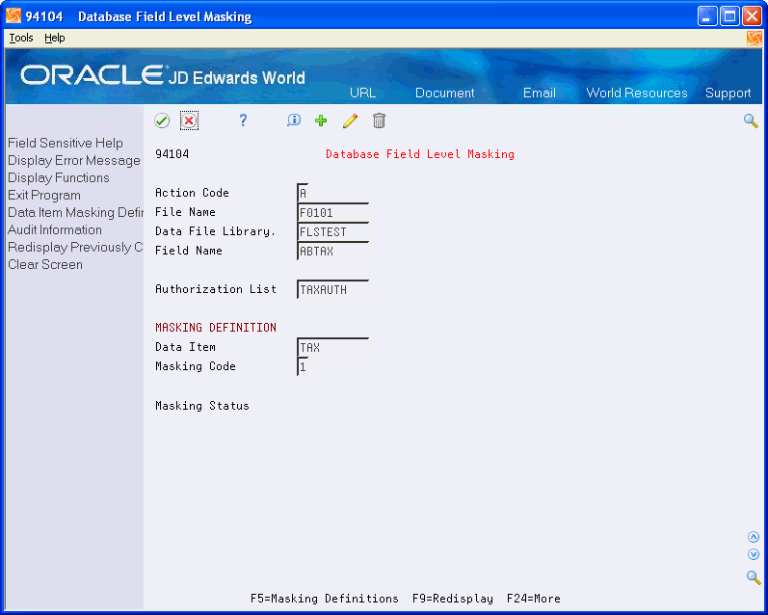Open the Support header link
768x615 pixels.
point(728,93)
